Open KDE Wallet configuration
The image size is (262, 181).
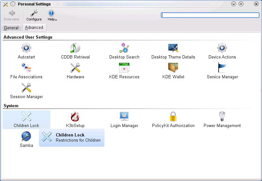point(173,71)
